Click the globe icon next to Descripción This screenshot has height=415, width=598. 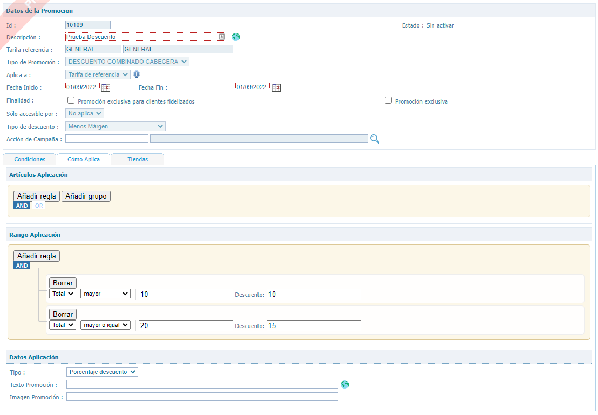(x=236, y=37)
